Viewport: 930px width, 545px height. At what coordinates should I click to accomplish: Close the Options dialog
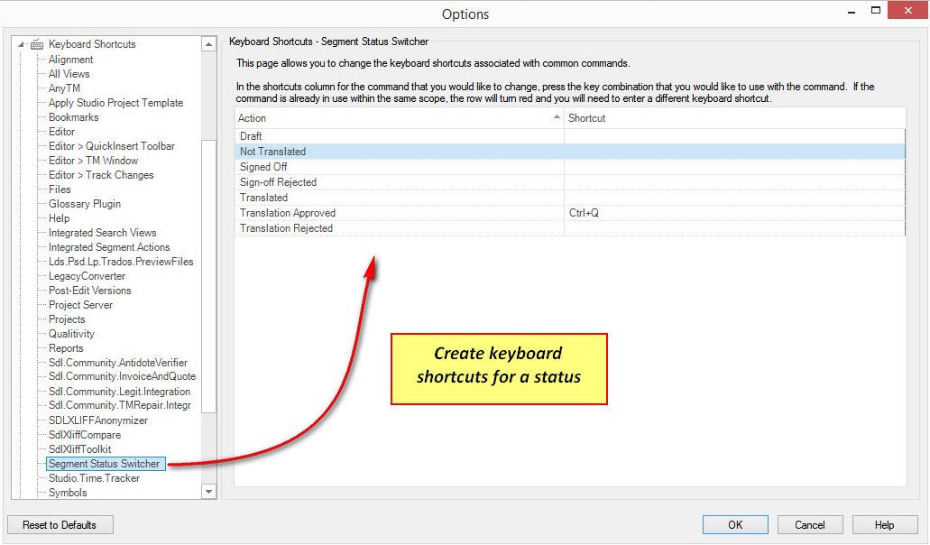(x=907, y=10)
